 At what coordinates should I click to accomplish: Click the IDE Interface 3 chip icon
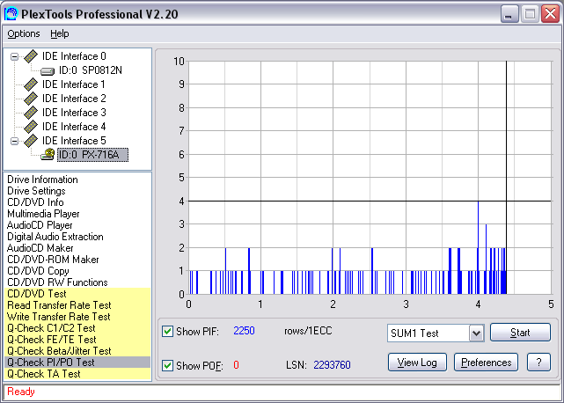click(31, 113)
